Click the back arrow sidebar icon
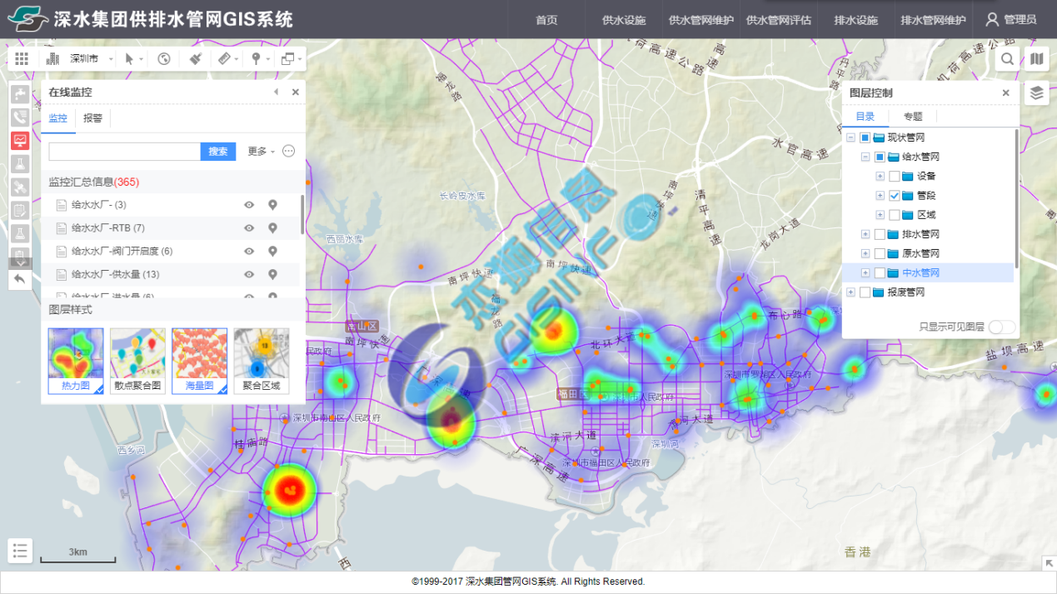1057x594 pixels. click(19, 279)
